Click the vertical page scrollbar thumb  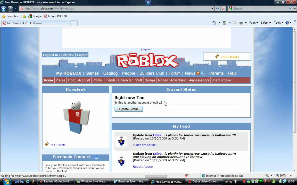click(x=294, y=82)
